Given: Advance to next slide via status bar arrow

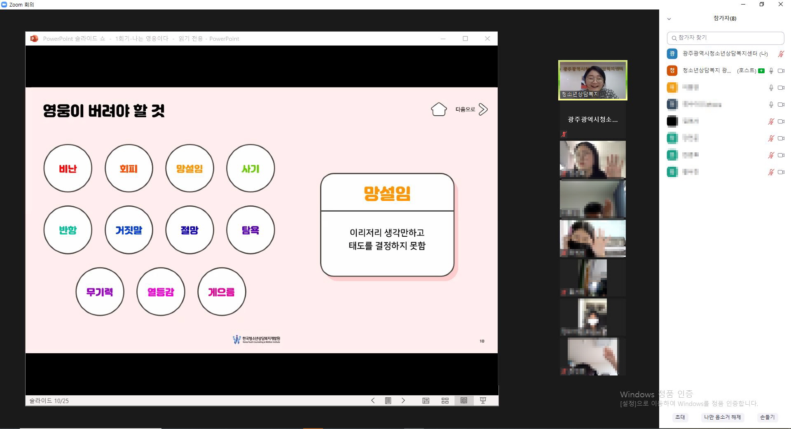Looking at the screenshot, I should [403, 401].
